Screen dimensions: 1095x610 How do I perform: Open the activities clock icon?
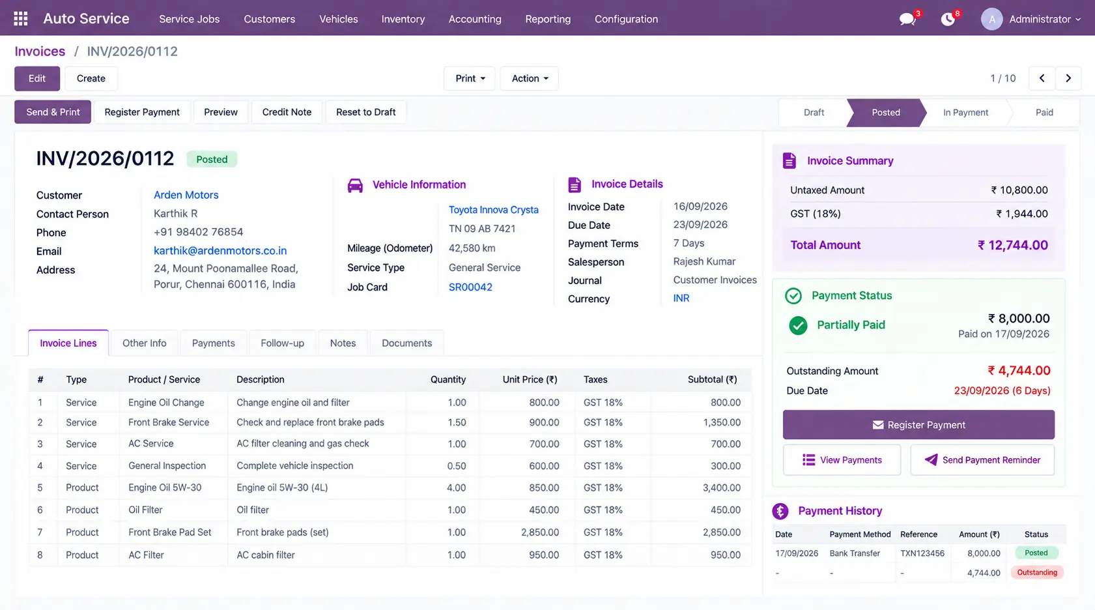click(x=948, y=19)
